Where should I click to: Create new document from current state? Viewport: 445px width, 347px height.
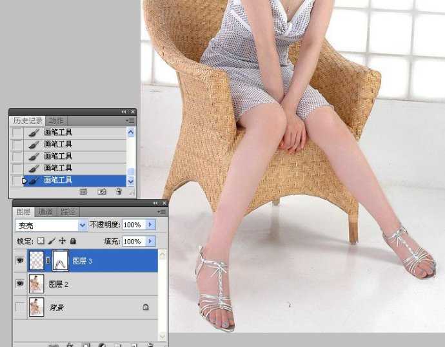pos(83,192)
